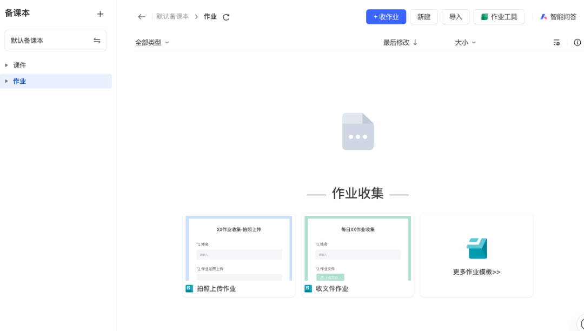Refresh the 作业 list with the reload icon
Screen dimensions: 584x331
225,17
